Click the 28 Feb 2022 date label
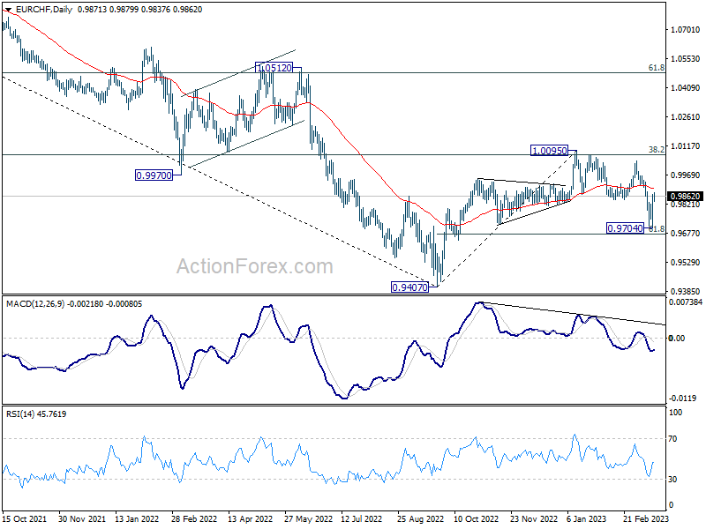The image size is (706, 529). 194,519
